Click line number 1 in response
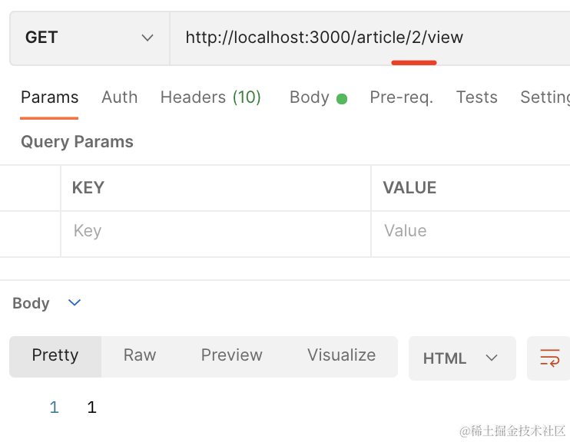 [x=54, y=407]
